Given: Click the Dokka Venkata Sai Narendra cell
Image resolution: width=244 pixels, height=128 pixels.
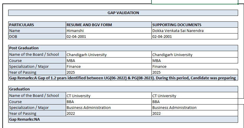Looking at the screenshot, I should (194, 31).
